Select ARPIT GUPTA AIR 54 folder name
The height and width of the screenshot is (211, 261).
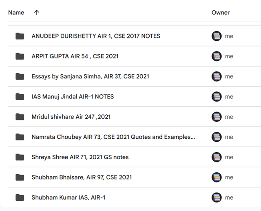point(75,56)
